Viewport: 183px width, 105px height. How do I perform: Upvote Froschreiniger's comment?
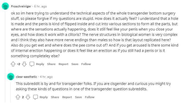coord(13,64)
